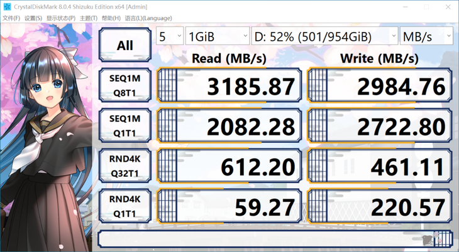Select the RND4K Q1T1 read result 59.27

click(229, 206)
